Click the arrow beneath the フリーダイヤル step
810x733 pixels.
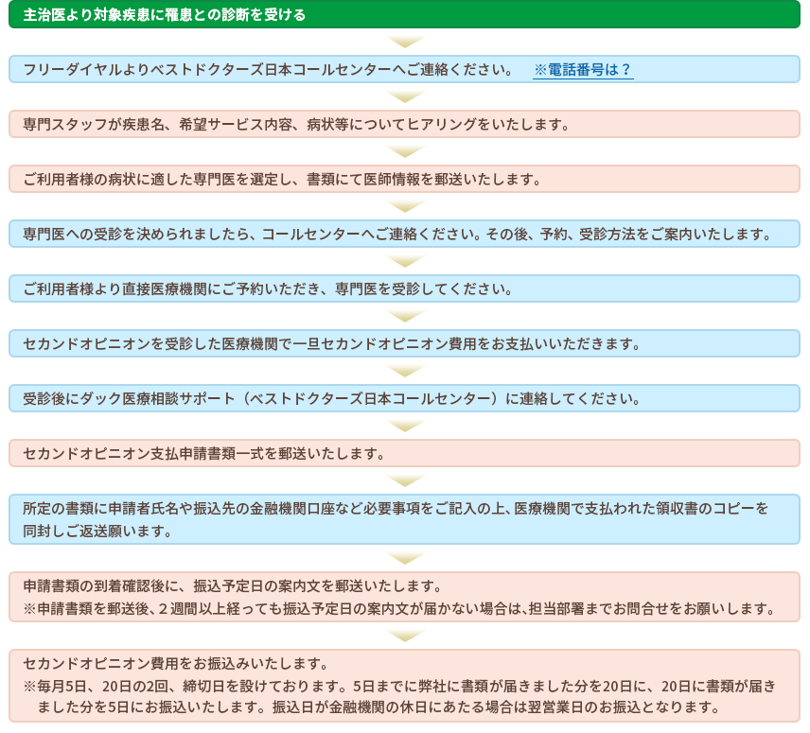[405, 97]
